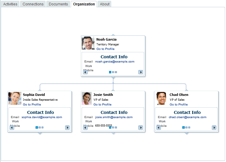
Task: Select second panel dot on Josie Smith card
Action: click(x=113, y=127)
